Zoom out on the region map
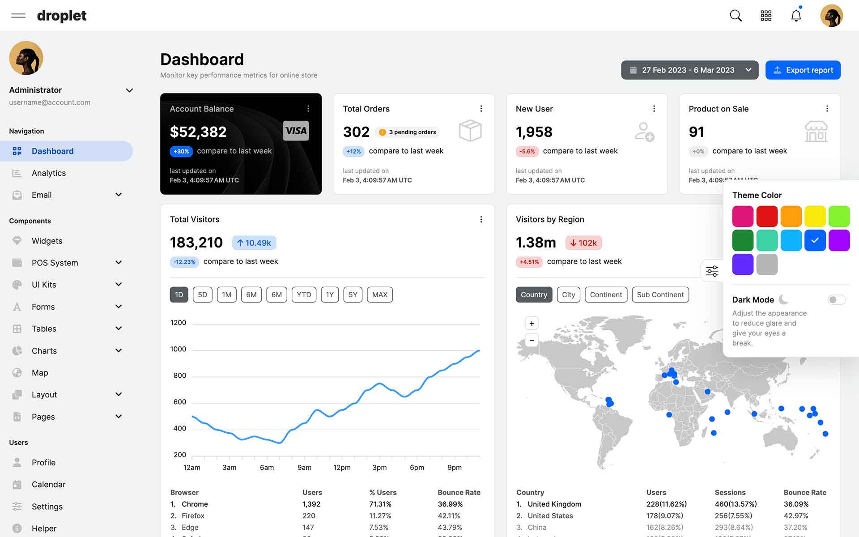 click(x=532, y=341)
